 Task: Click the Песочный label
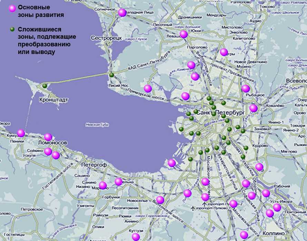(163, 25)
